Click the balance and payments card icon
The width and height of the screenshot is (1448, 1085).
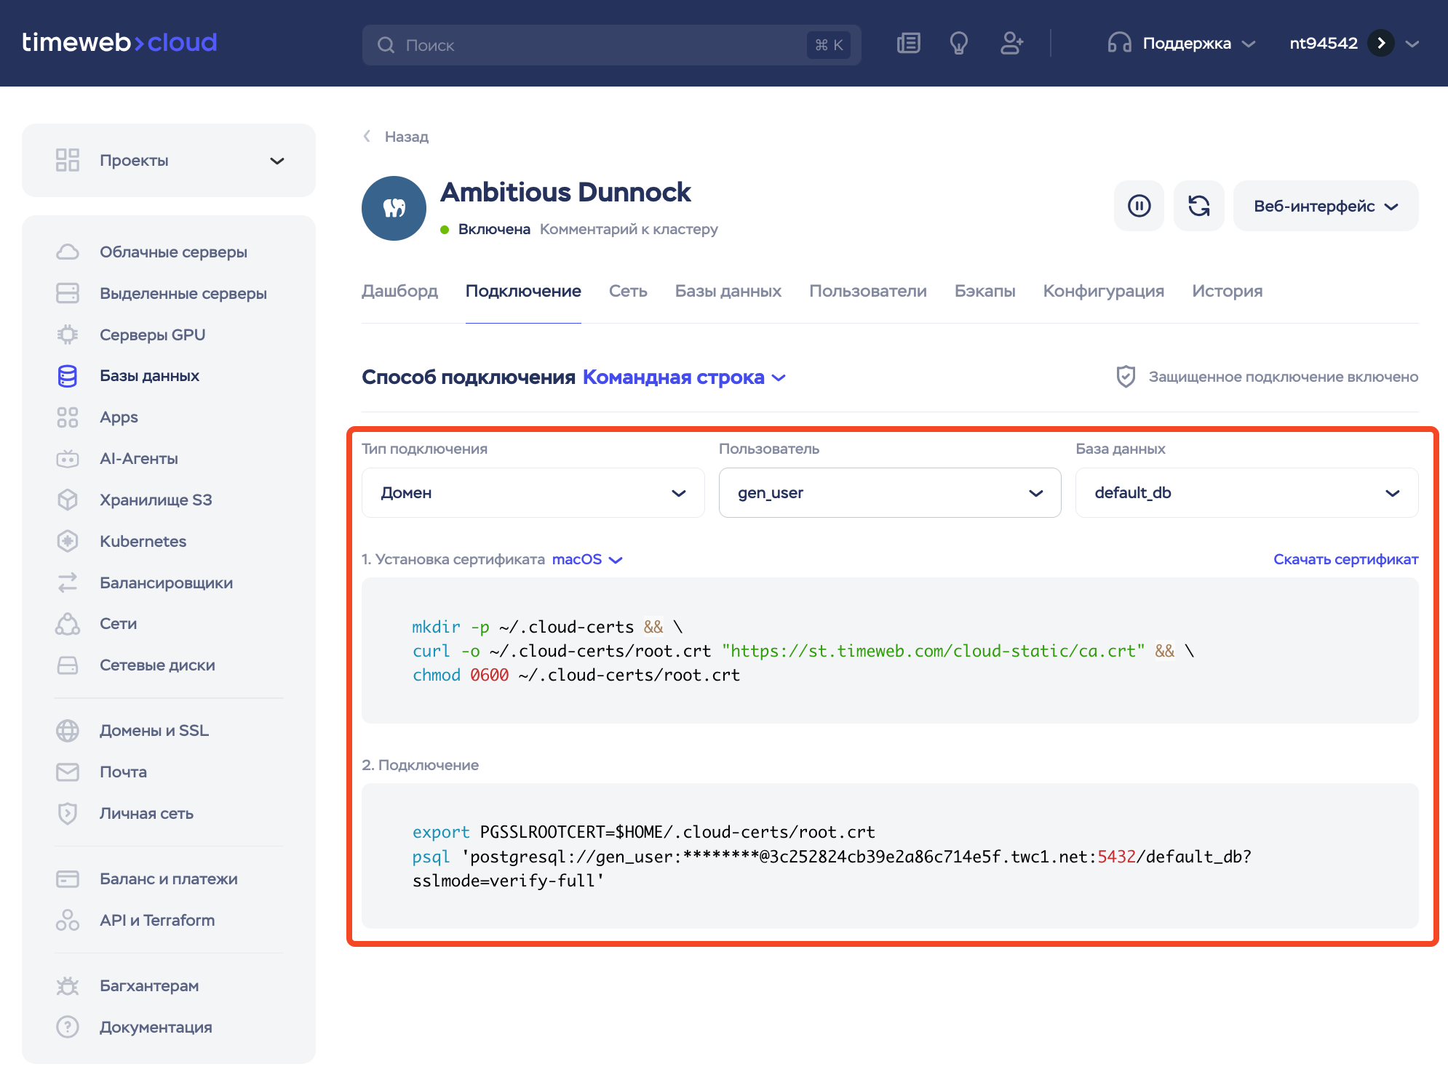coord(68,879)
